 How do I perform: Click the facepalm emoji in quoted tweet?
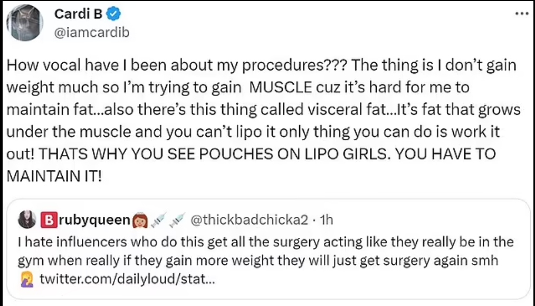25,280
